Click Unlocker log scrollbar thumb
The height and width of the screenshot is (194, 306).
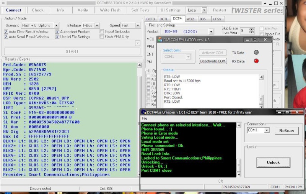(239, 165)
